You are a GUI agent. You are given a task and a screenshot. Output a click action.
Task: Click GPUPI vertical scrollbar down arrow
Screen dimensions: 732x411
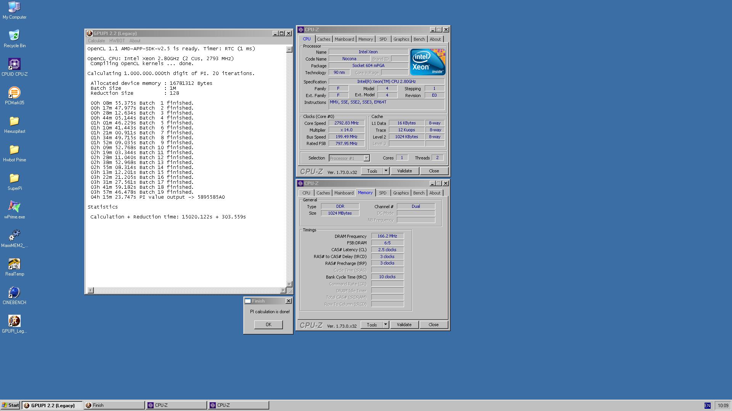tap(289, 284)
